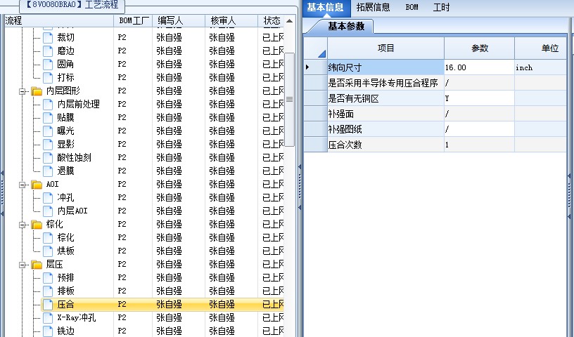Screen dimensions: 574x337
Task: Click the BOM工厂 column header
Action: tap(133, 21)
